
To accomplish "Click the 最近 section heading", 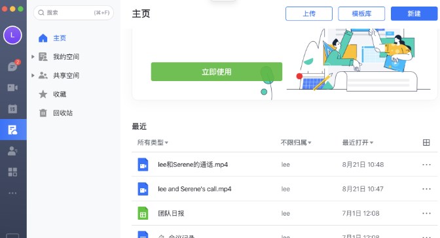I will pyautogui.click(x=139, y=126).
